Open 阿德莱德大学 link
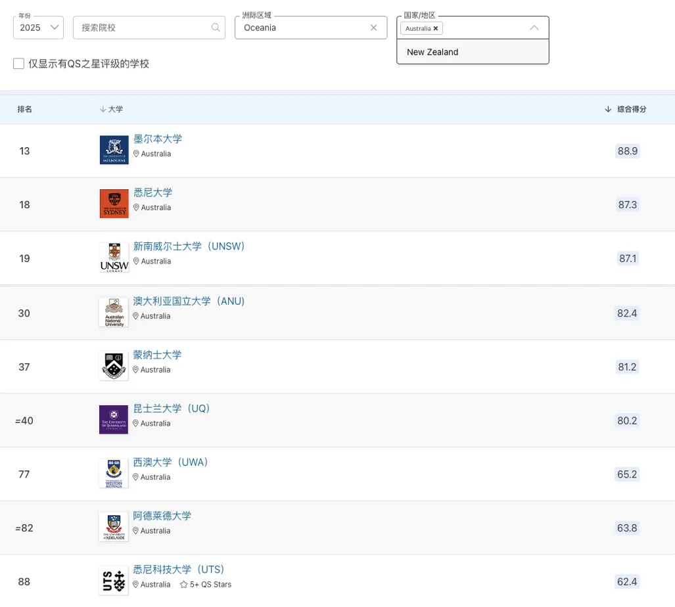675x607 pixels. coord(162,516)
